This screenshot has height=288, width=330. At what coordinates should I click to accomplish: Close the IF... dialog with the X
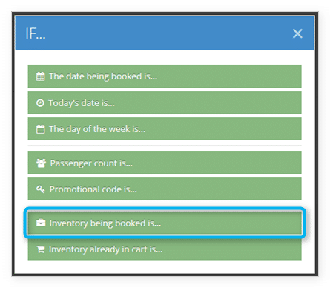tap(297, 33)
